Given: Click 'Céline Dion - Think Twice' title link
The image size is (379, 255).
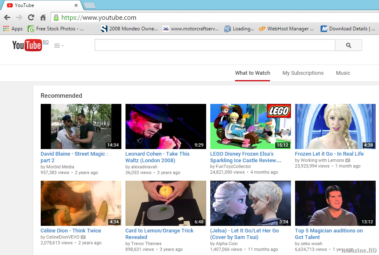Looking at the screenshot, I should click(x=71, y=231).
